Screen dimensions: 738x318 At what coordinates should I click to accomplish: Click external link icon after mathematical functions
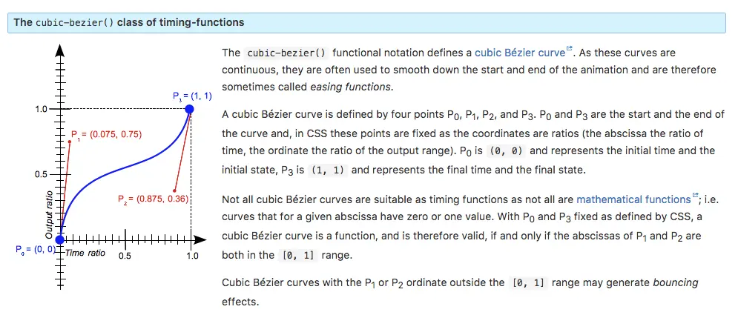(695, 195)
